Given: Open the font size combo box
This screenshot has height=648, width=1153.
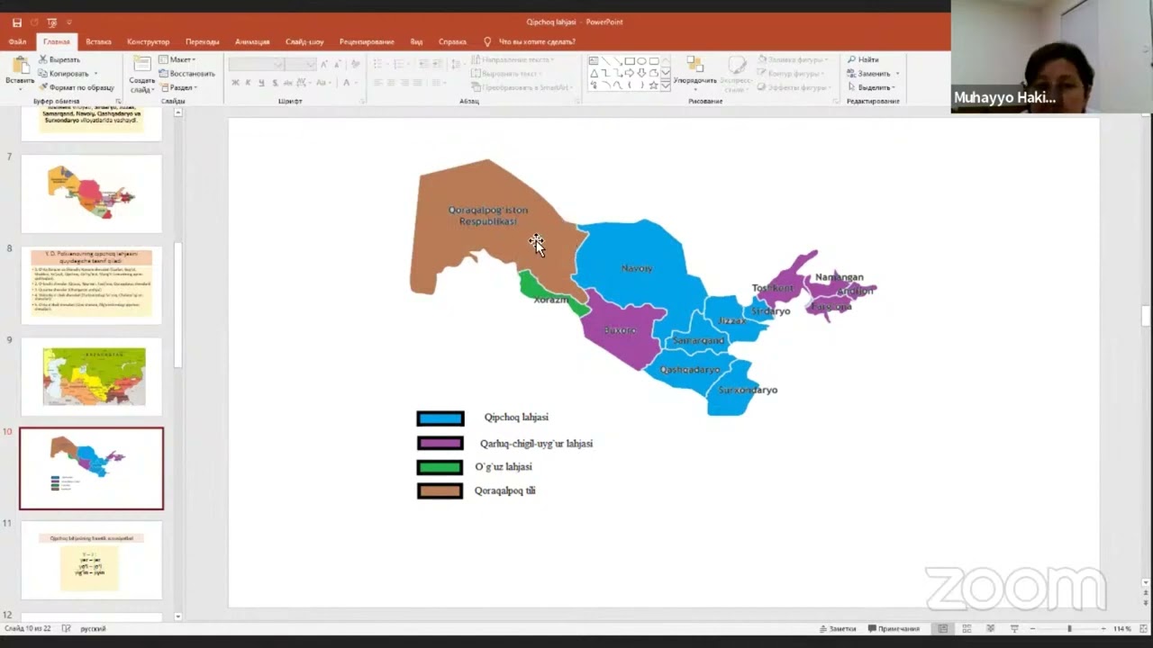Looking at the screenshot, I should [x=301, y=64].
